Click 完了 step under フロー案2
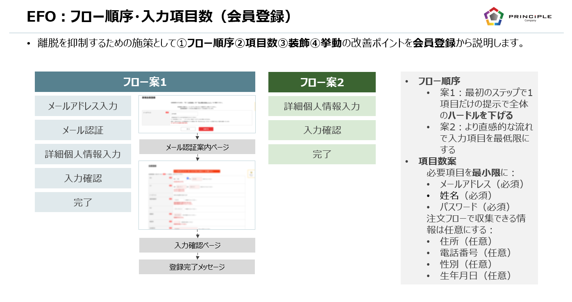The image size is (572, 302). 322,154
